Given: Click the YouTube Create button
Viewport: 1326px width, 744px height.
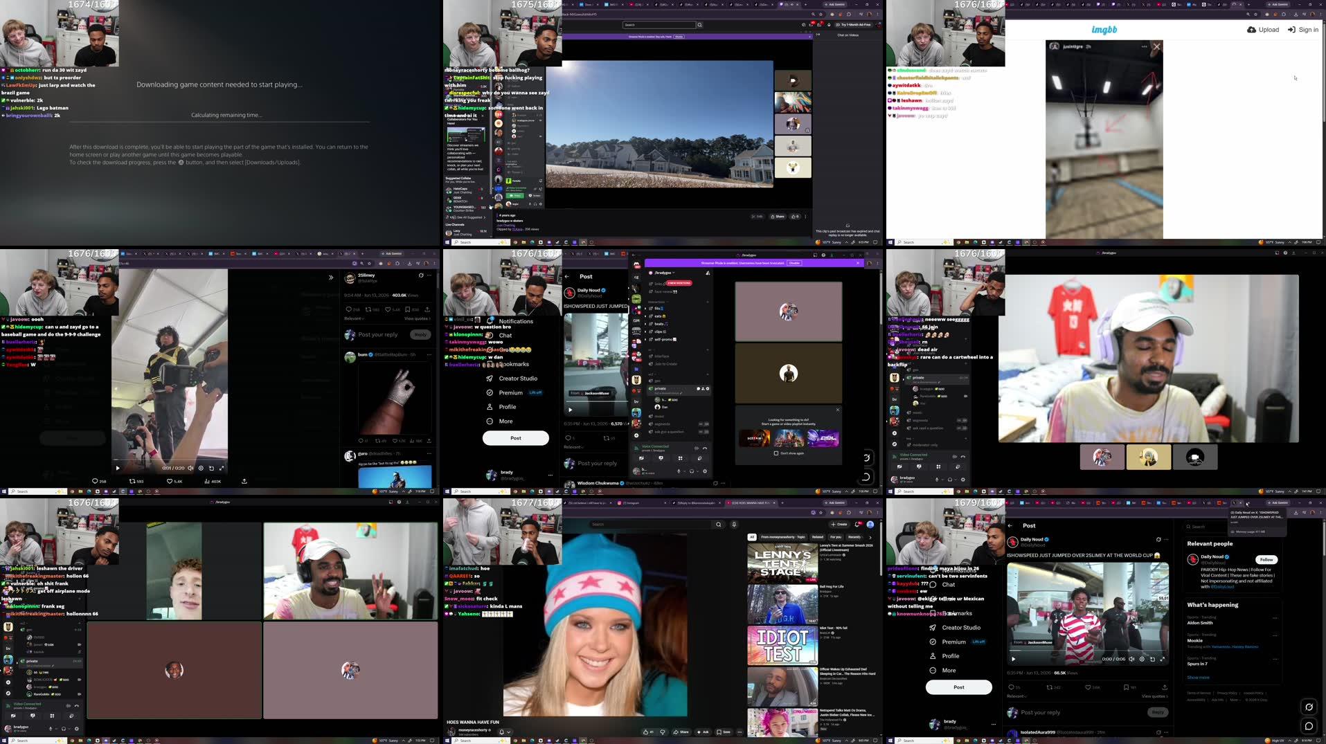Looking at the screenshot, I should pyautogui.click(x=839, y=525).
